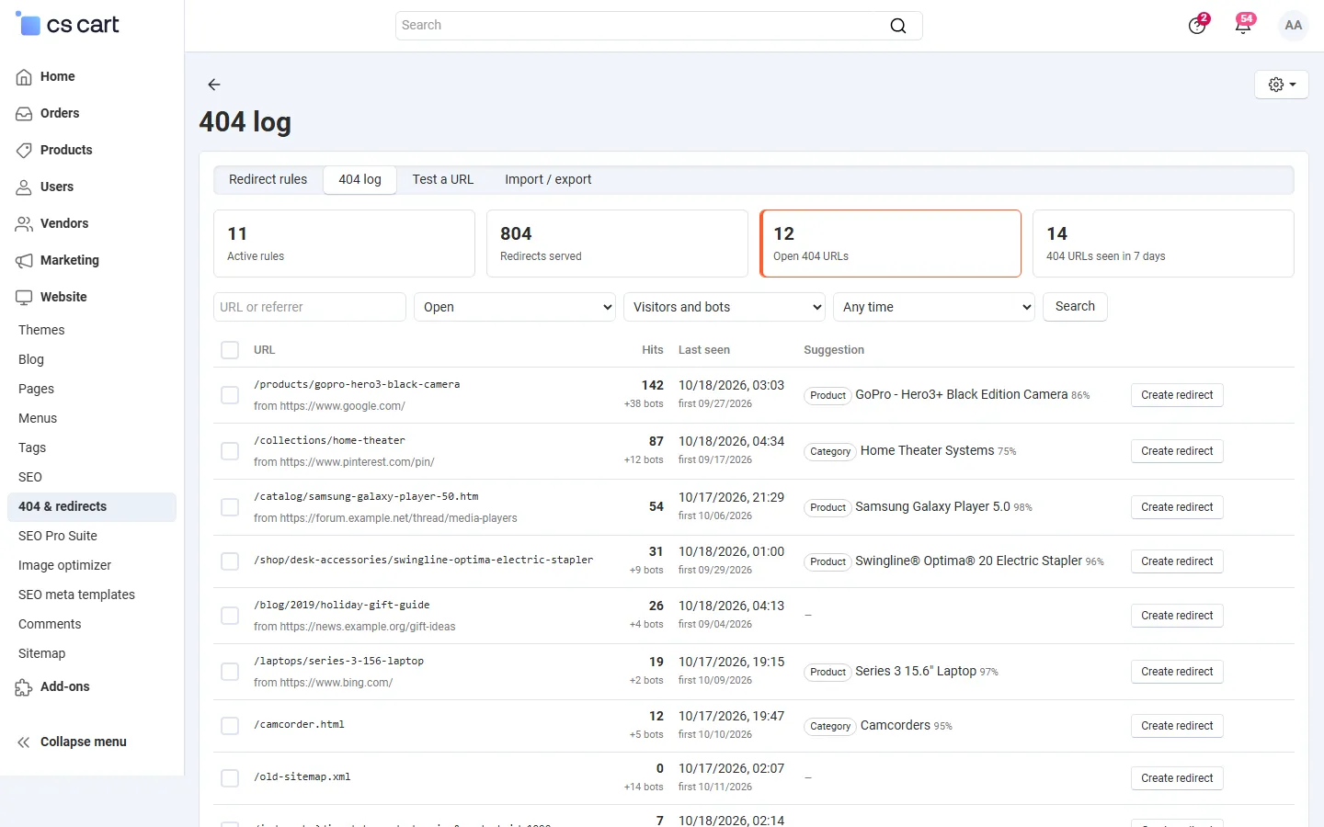Open the Active rules stat card
Image resolution: width=1324 pixels, height=827 pixels.
344,244
